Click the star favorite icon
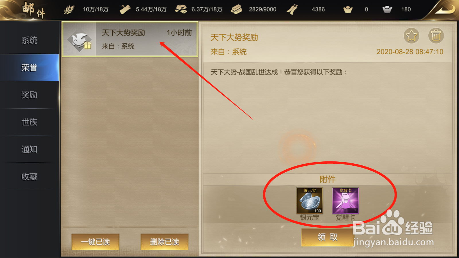The image size is (459, 258). [x=411, y=36]
